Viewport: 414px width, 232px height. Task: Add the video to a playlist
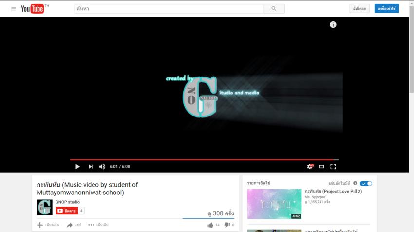click(48, 225)
